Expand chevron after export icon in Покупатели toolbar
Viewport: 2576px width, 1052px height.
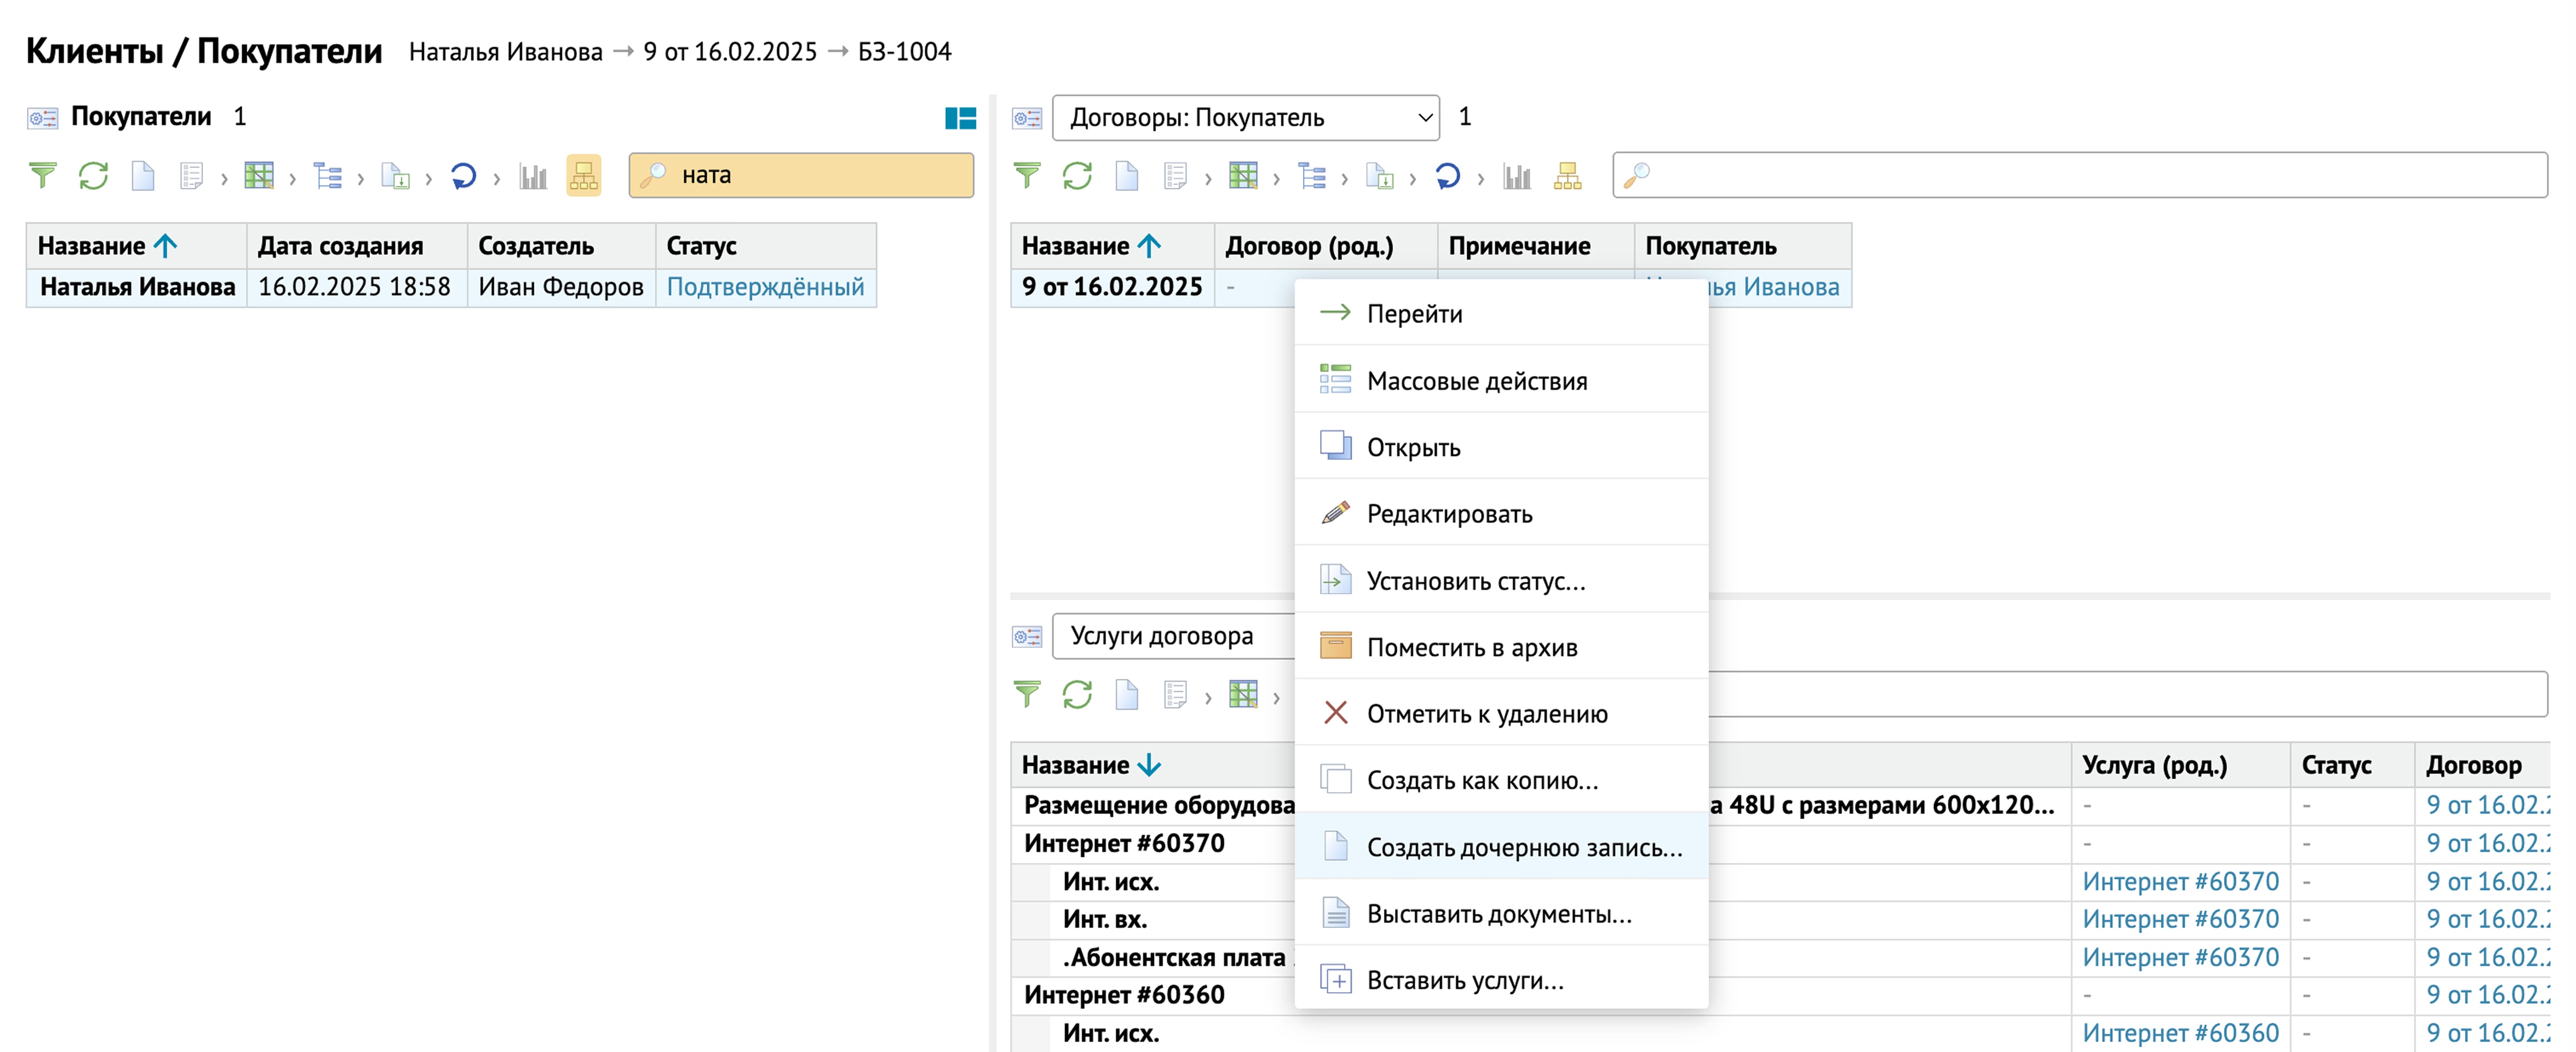point(428,179)
